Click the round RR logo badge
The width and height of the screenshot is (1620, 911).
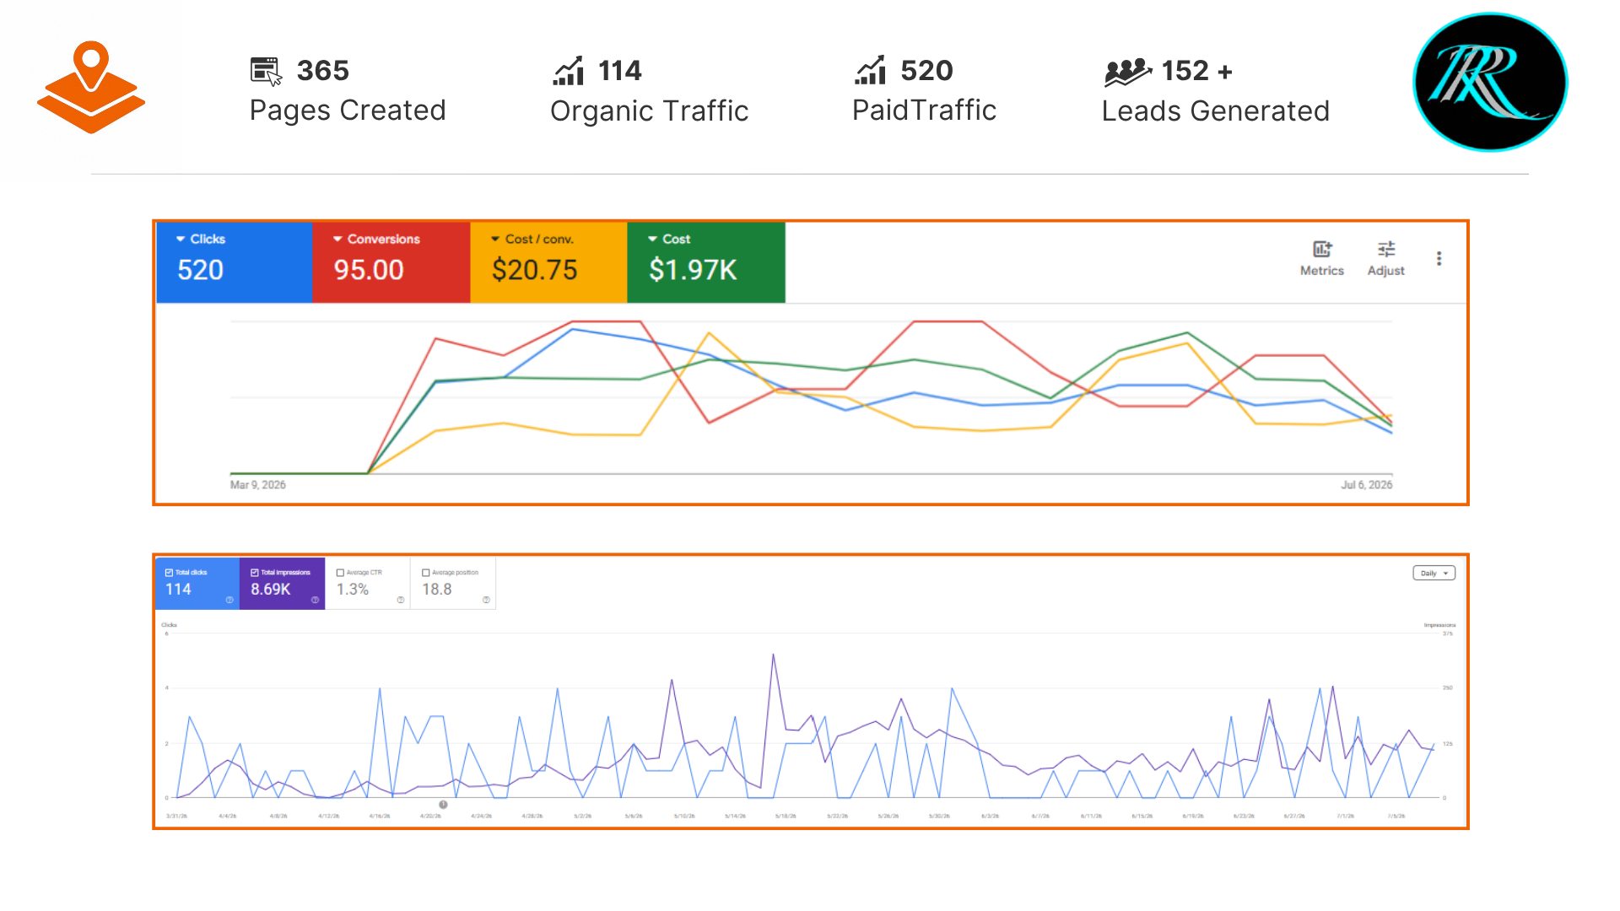click(x=1490, y=82)
